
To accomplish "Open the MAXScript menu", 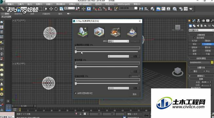I will tap(124, 4).
